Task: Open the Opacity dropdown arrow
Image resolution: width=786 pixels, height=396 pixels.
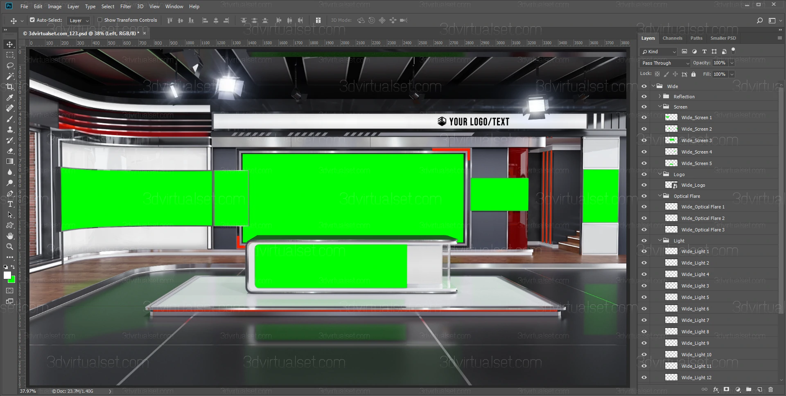Action: coord(732,63)
